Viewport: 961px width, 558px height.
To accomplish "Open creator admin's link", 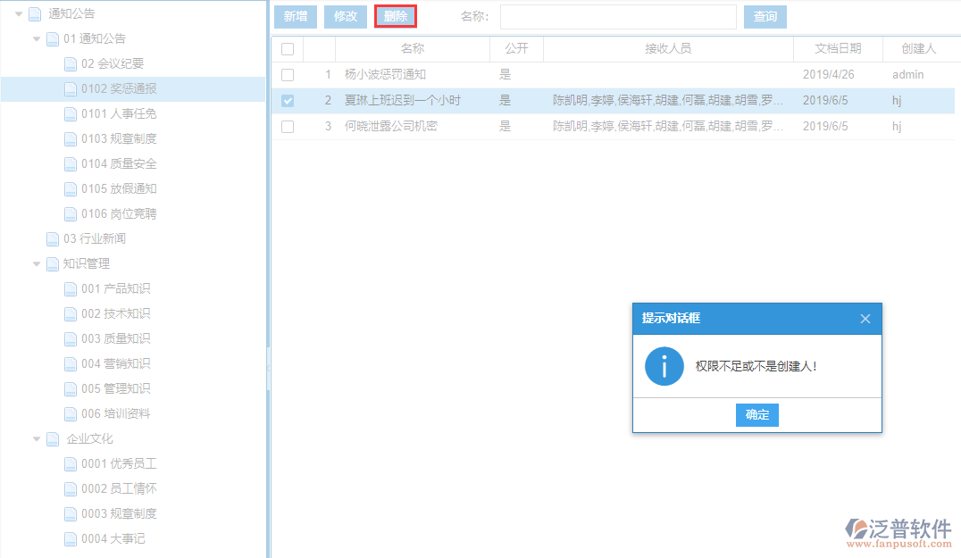I will pos(908,74).
